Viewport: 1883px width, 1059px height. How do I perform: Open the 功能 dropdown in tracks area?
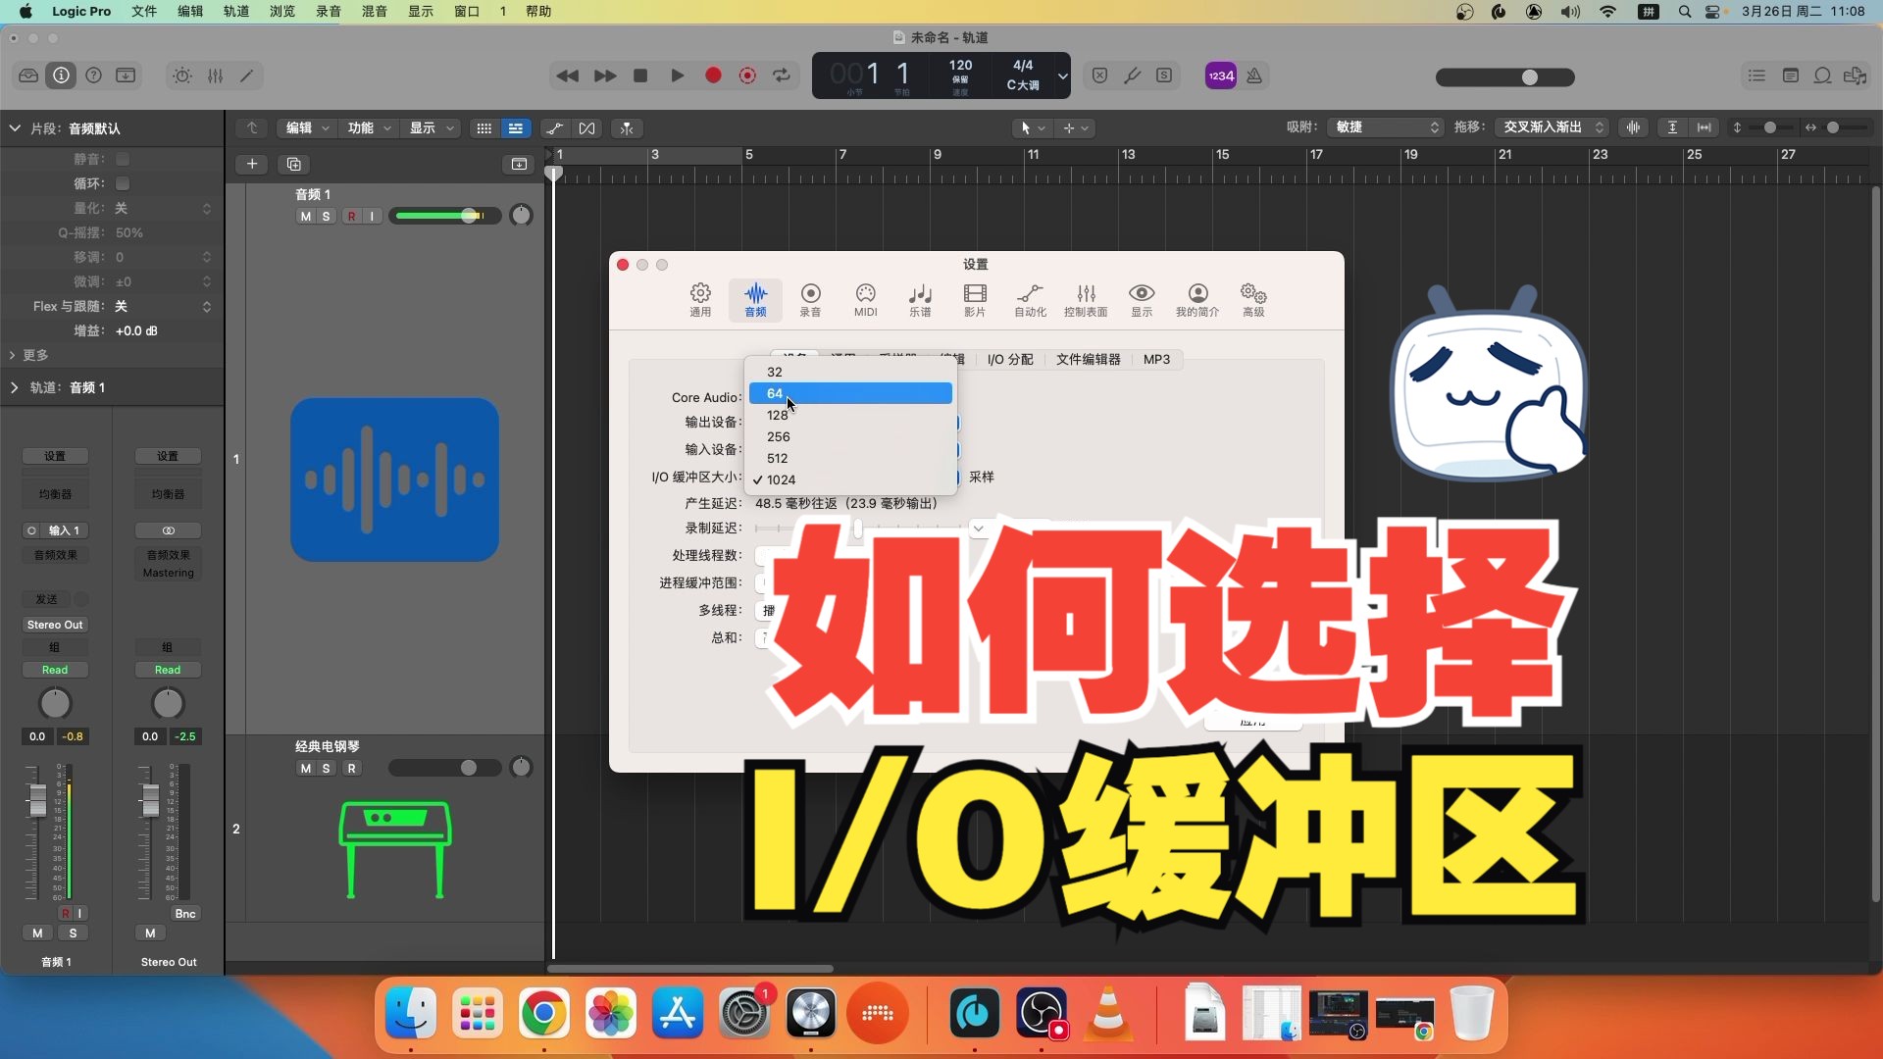369,128
